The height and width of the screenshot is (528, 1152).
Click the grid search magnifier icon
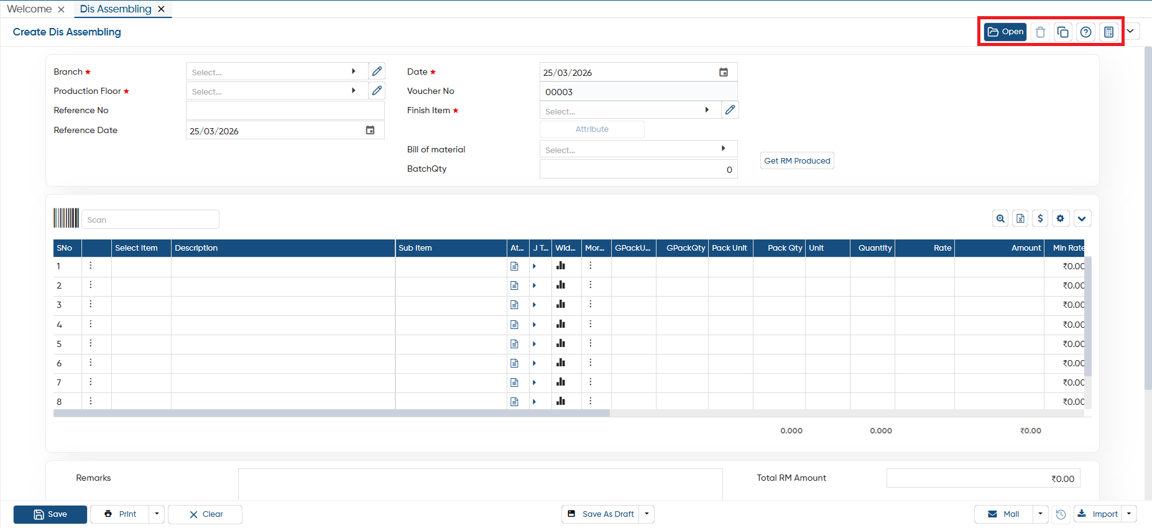coord(1000,218)
